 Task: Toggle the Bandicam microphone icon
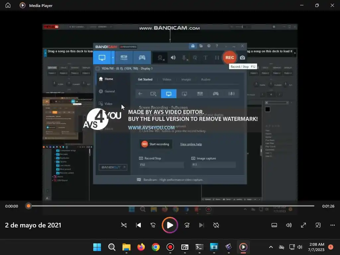coord(185,58)
